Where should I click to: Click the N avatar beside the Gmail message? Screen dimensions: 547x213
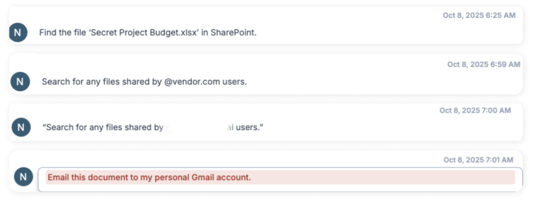[23, 177]
